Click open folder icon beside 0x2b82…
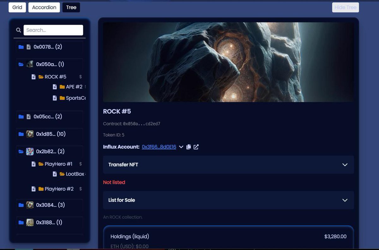Viewport: 379px width, 250px height. pyautogui.click(x=21, y=152)
